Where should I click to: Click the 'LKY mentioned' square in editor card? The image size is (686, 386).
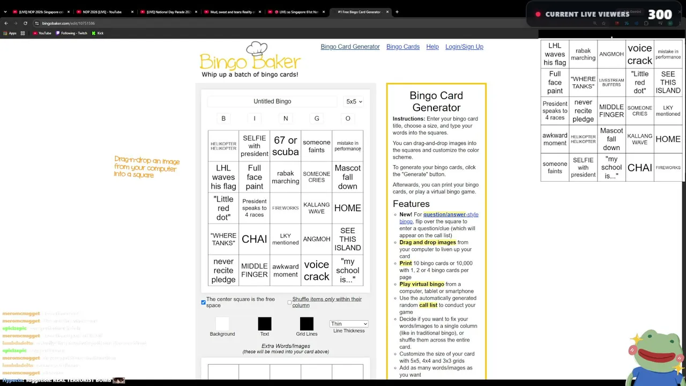[286, 239]
